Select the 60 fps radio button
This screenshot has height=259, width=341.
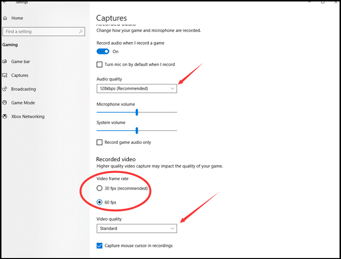click(100, 202)
